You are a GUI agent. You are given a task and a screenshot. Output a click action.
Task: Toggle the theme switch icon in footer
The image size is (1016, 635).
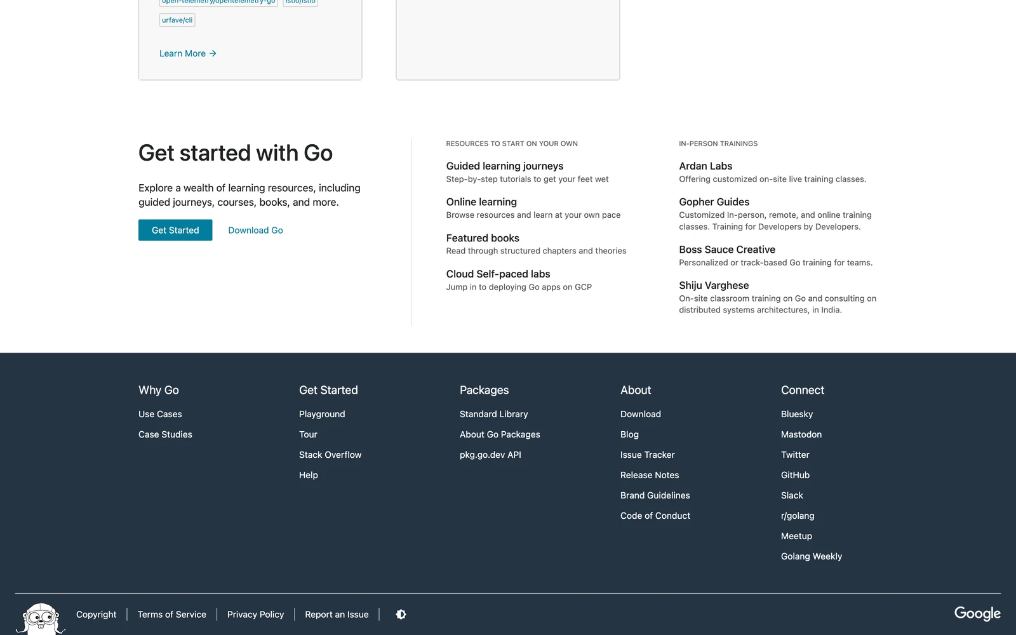point(401,614)
